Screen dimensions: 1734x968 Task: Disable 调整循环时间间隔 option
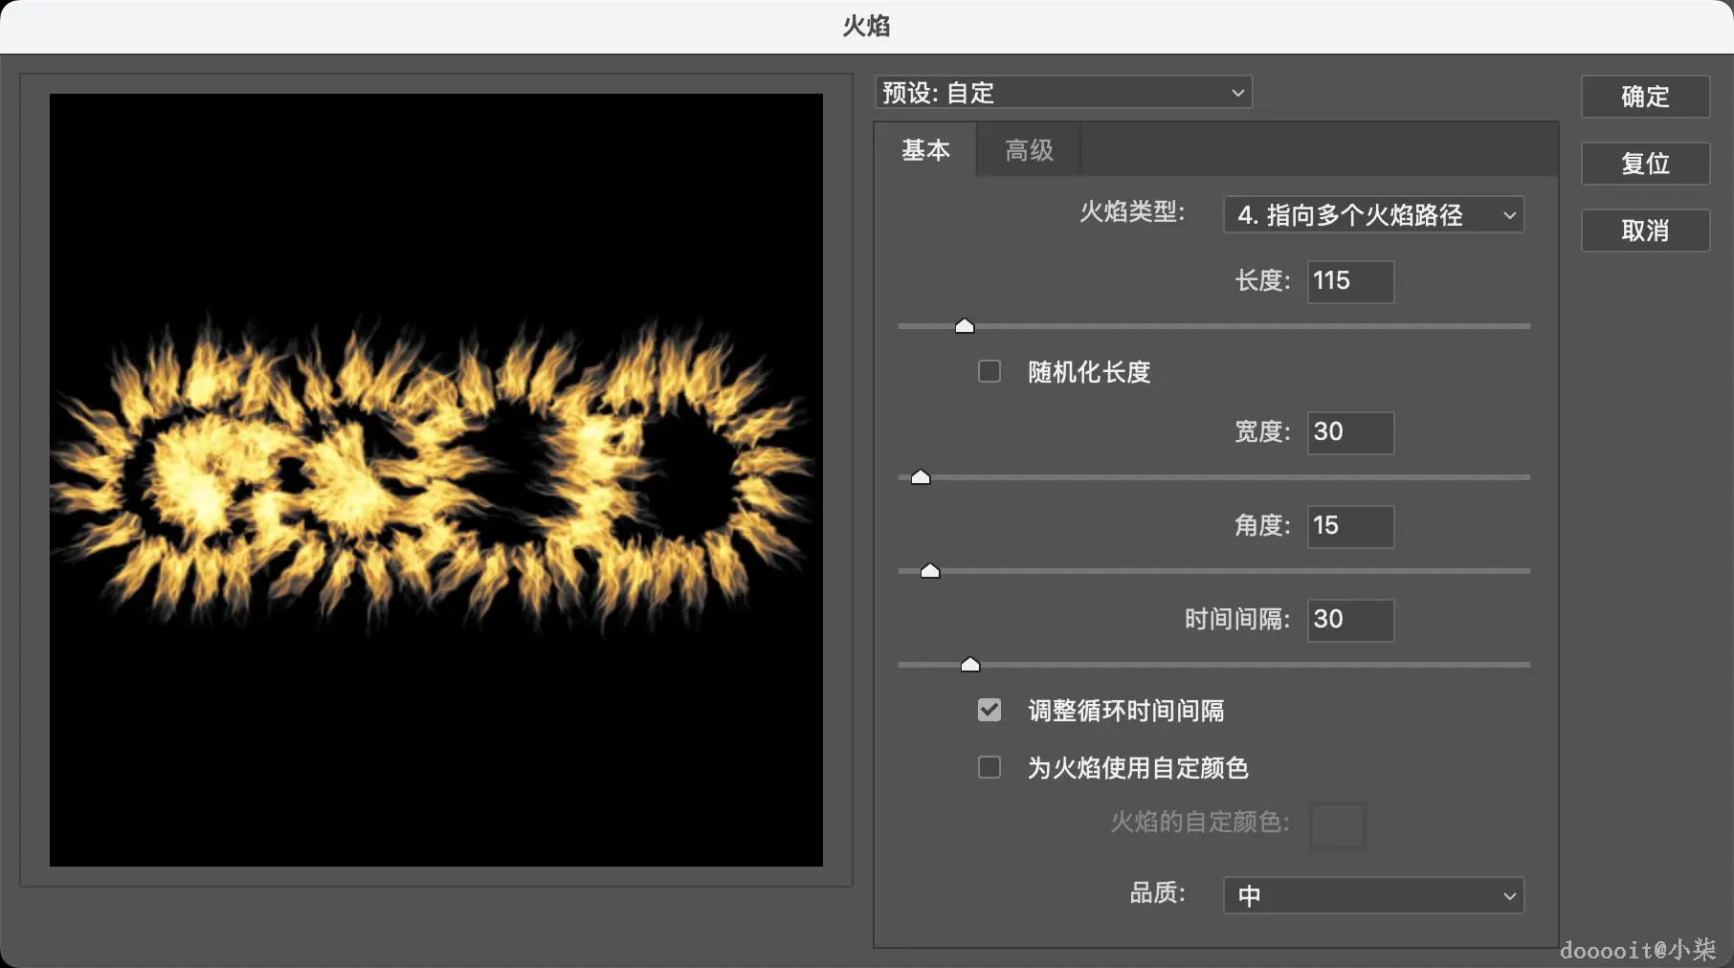click(x=989, y=710)
